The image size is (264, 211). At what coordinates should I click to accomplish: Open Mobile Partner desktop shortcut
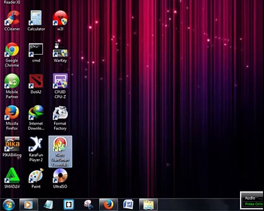point(12,86)
